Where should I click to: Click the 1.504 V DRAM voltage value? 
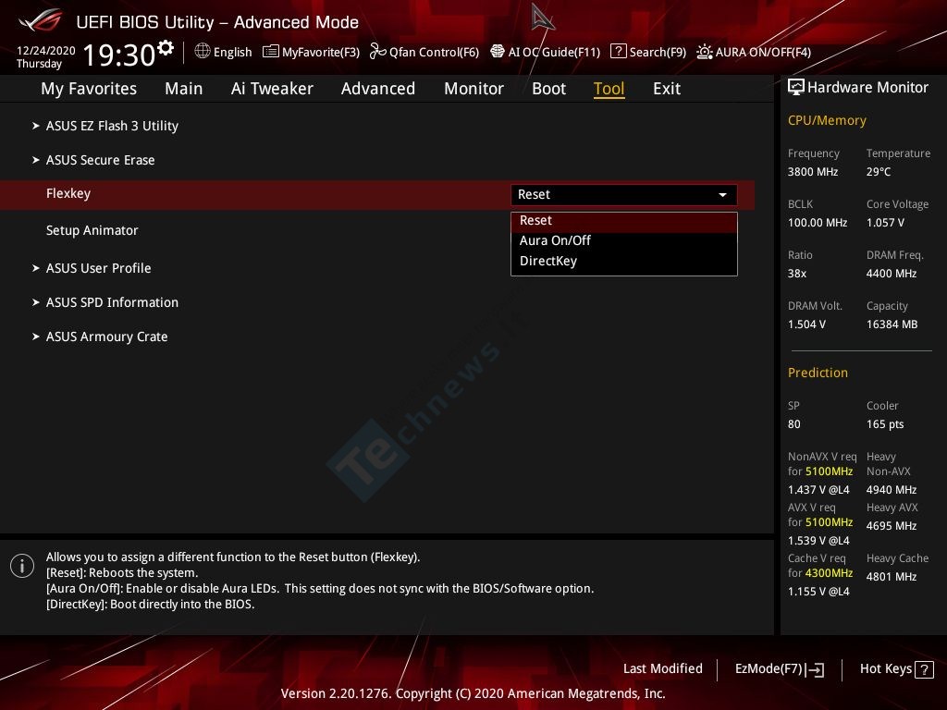806,324
